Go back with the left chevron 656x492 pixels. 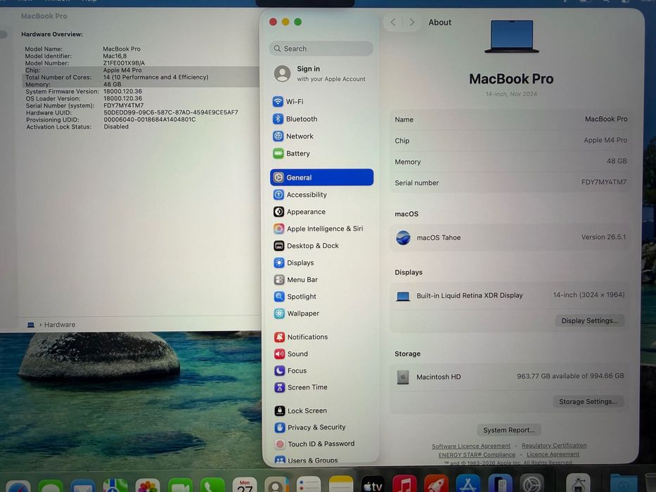coord(393,22)
